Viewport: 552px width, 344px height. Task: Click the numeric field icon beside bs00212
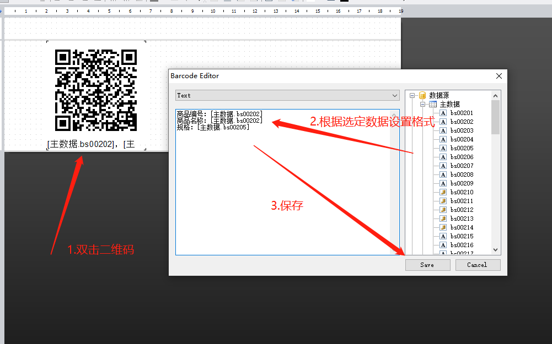pyautogui.click(x=443, y=209)
